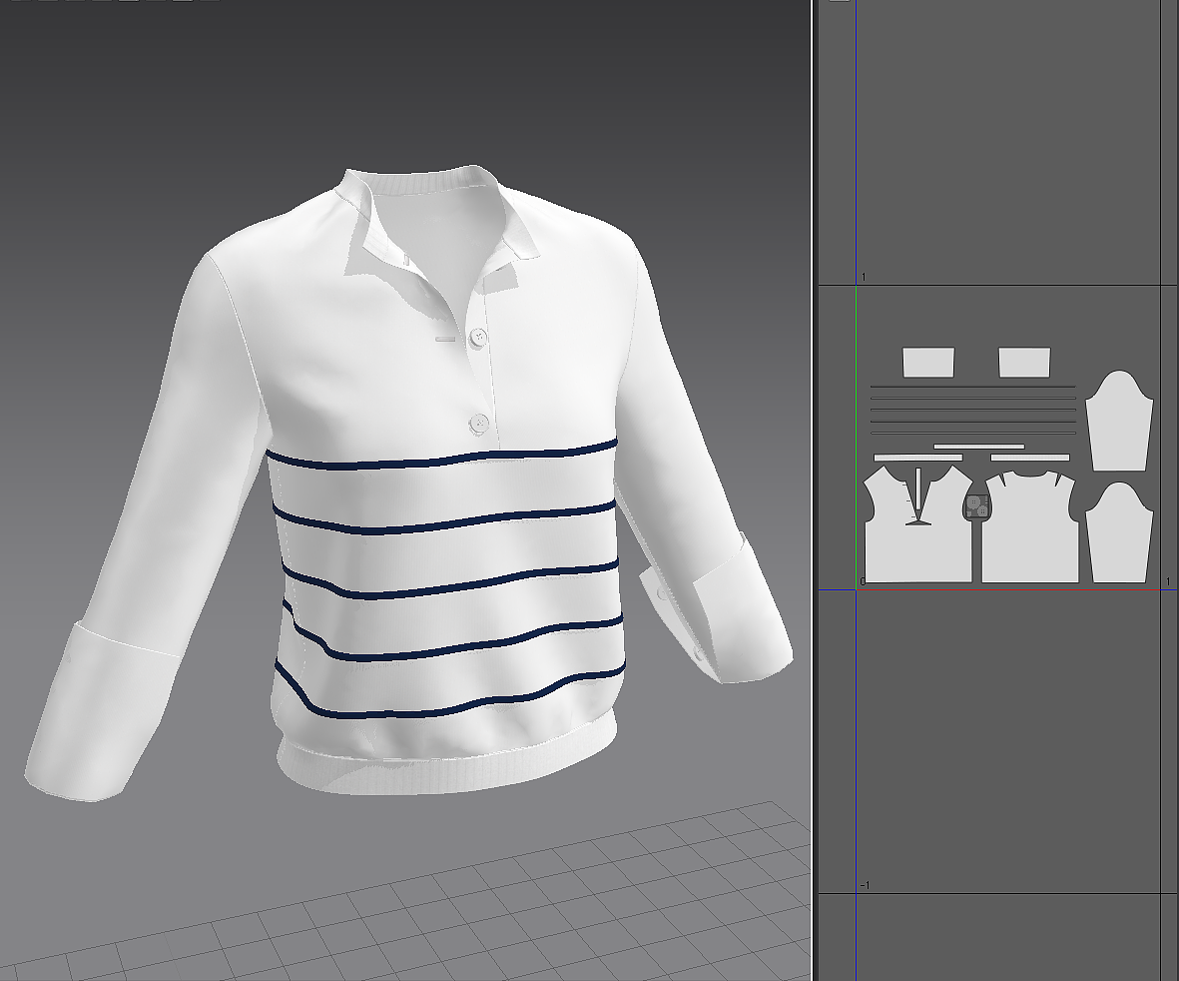1179x981 pixels.
Task: Select the right long band UV strip
Action: pyautogui.click(x=1030, y=458)
